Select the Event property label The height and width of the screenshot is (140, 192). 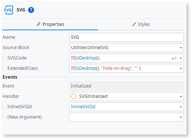click(x=9, y=86)
